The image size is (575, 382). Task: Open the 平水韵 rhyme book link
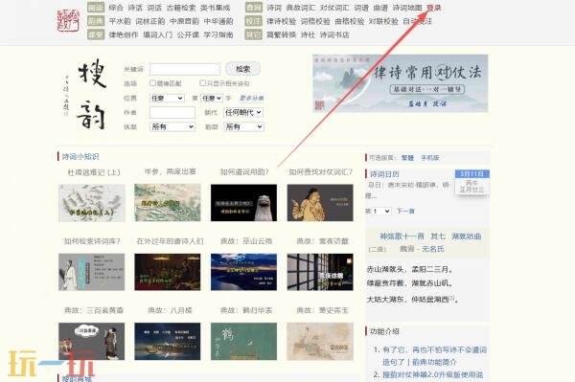click(120, 21)
